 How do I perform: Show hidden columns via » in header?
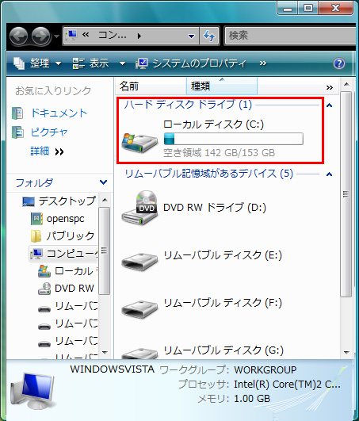330,87
